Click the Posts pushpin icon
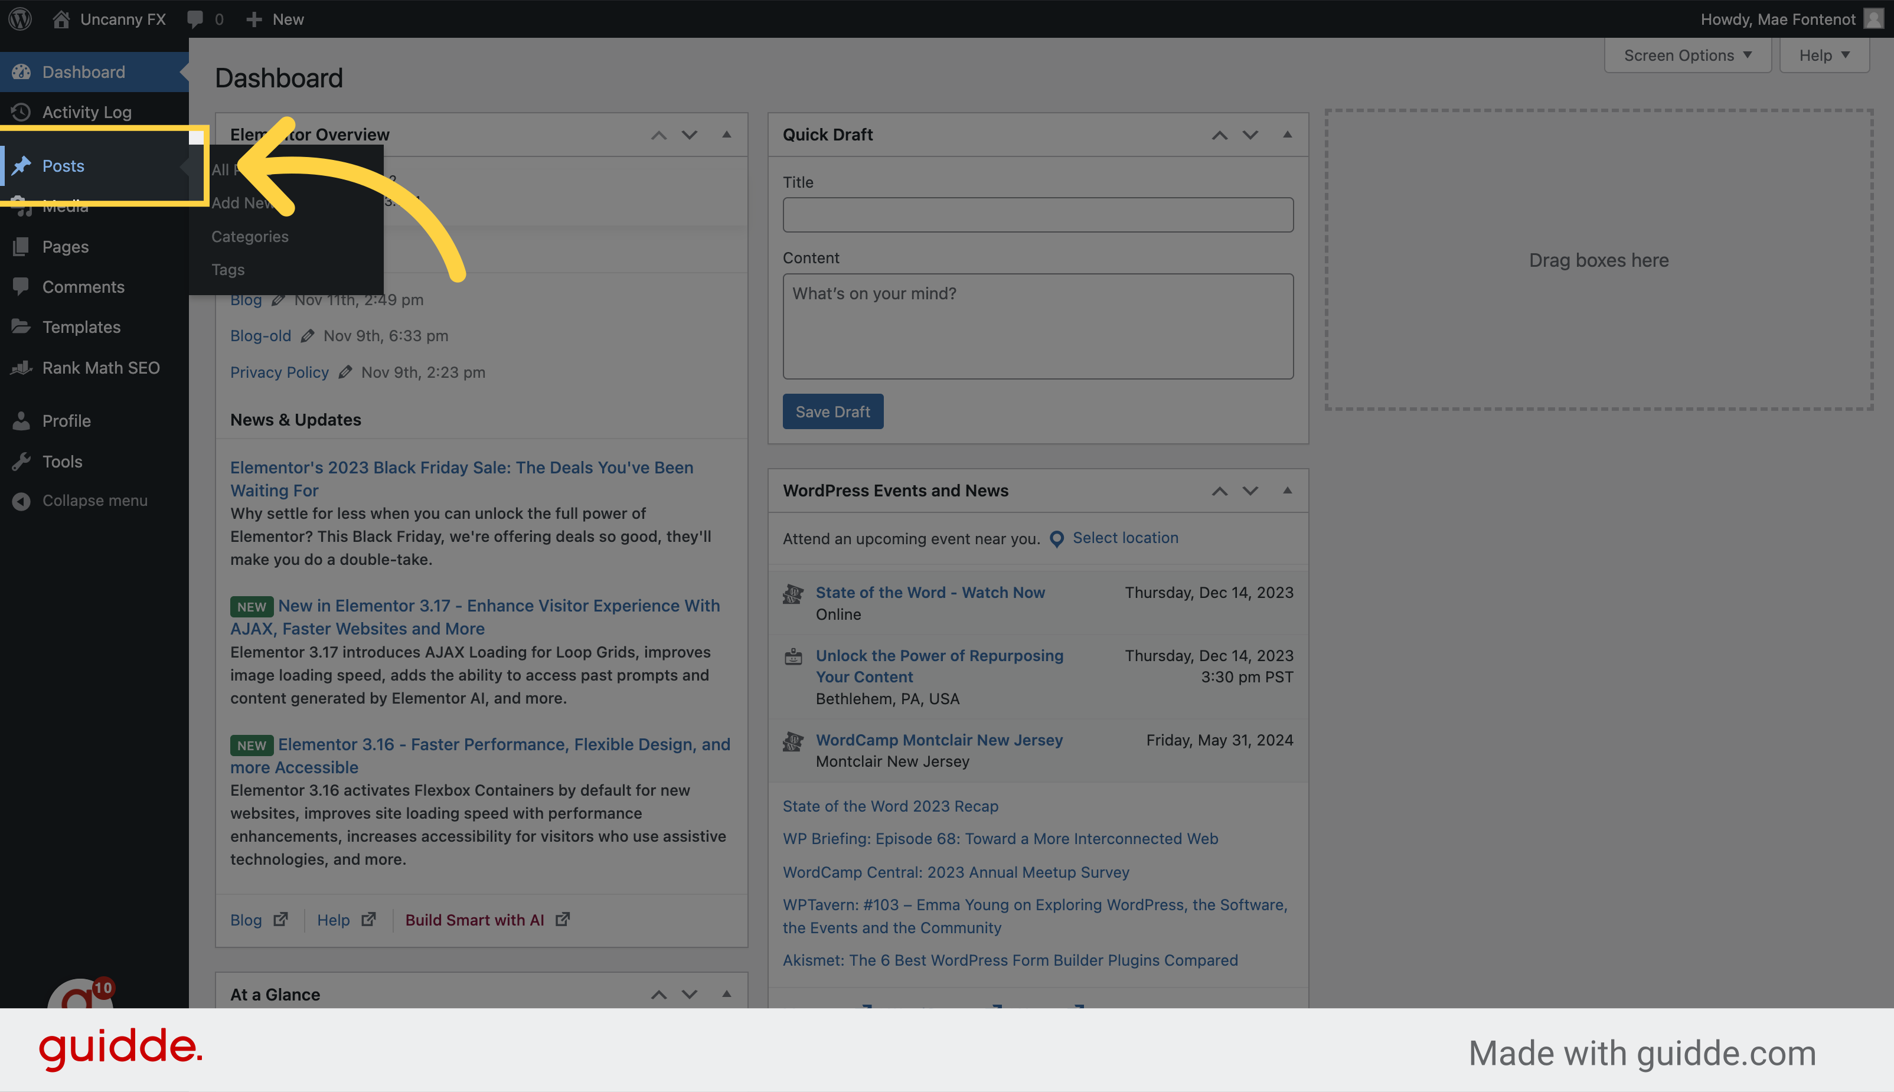Image resolution: width=1894 pixels, height=1092 pixels. click(21, 165)
